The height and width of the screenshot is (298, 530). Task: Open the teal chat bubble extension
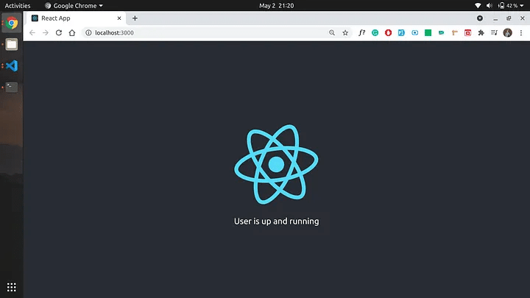(441, 33)
